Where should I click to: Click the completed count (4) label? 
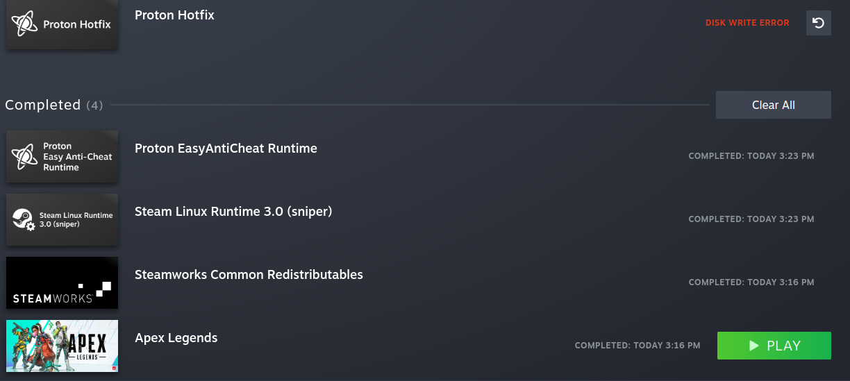tap(94, 105)
